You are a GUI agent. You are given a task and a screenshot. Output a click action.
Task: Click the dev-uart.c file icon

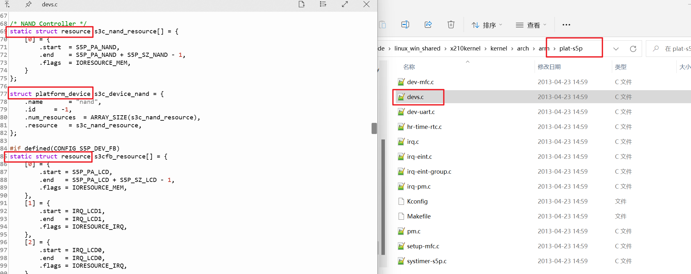click(x=401, y=112)
